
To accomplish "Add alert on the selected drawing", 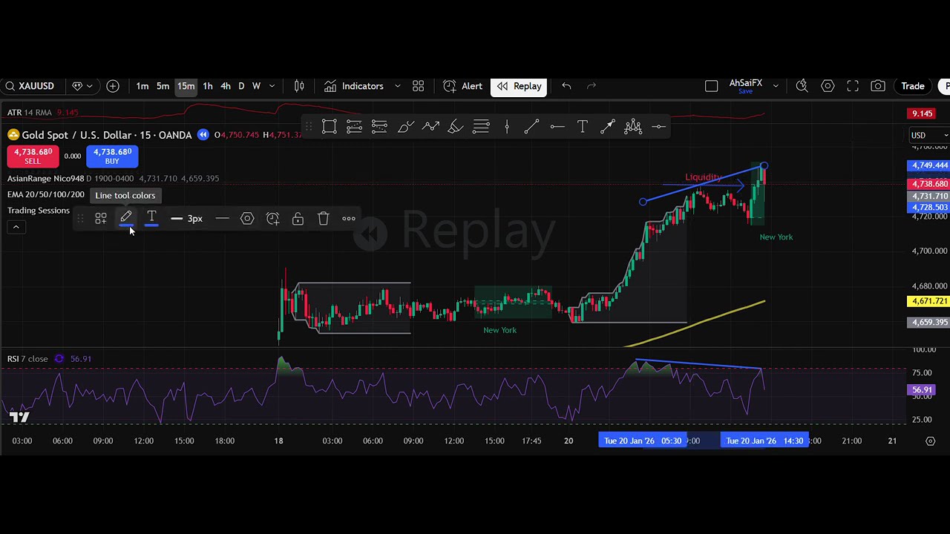I will coord(272,219).
